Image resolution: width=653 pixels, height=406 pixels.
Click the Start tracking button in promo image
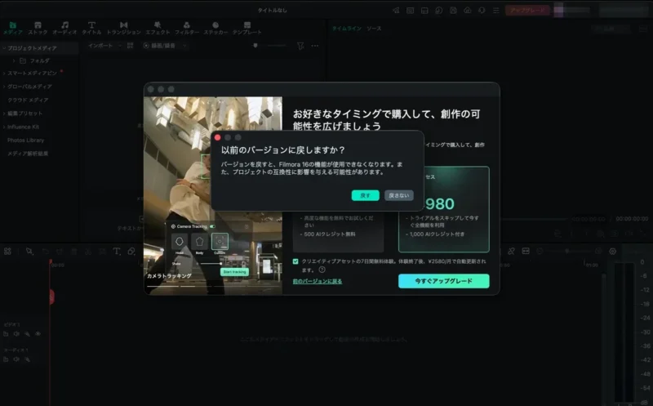[234, 272]
